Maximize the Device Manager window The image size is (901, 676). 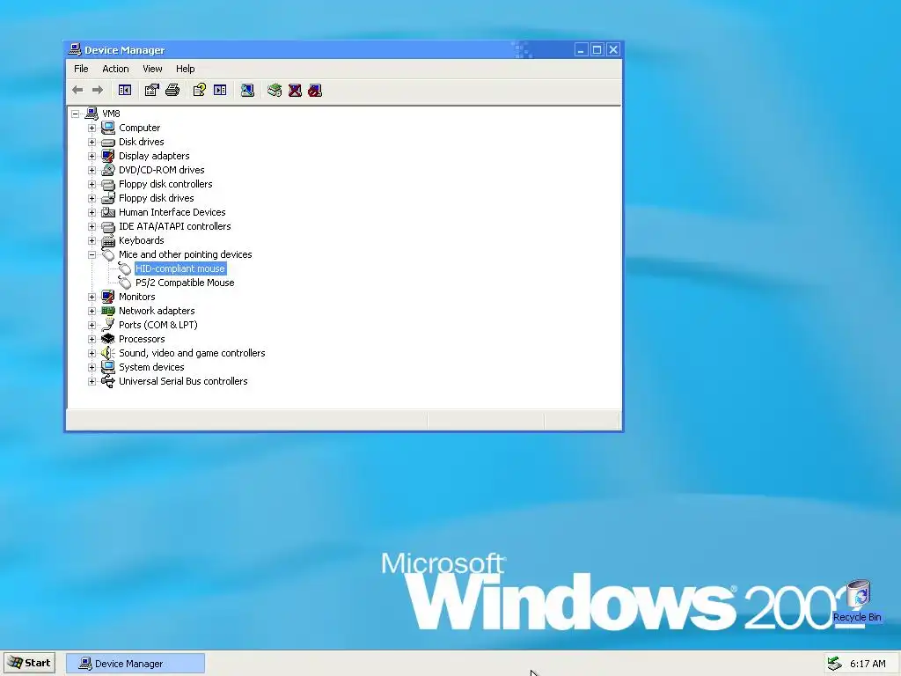click(x=597, y=50)
